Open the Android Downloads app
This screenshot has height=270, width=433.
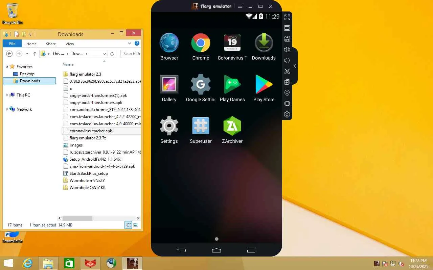click(x=264, y=47)
